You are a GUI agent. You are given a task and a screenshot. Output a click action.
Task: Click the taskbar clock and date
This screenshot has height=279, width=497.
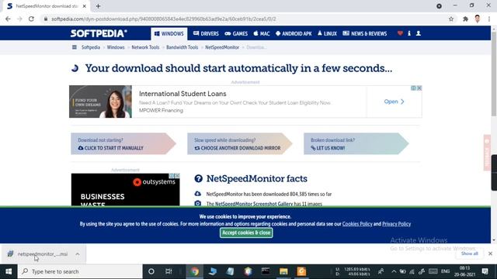pyautogui.click(x=464, y=271)
